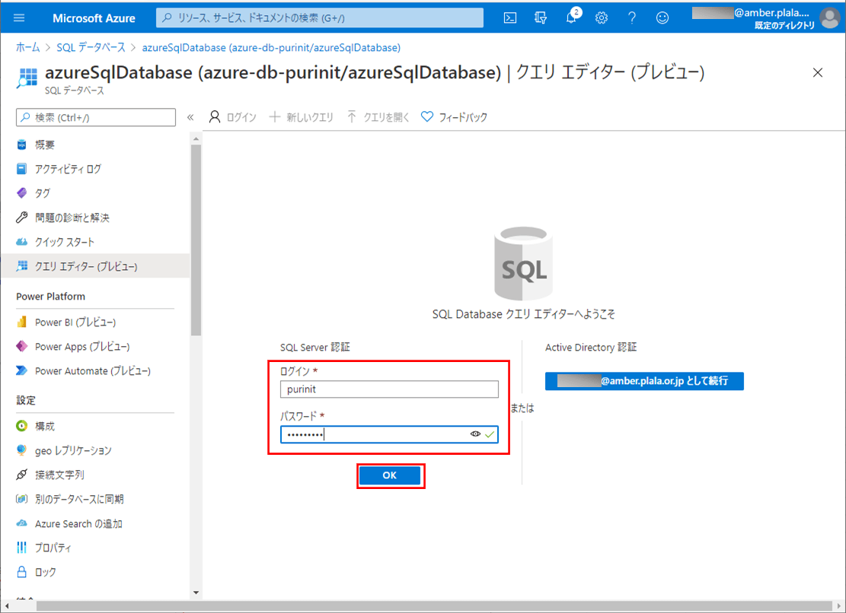Collapse the sidebar with the double chevron

[x=190, y=117]
